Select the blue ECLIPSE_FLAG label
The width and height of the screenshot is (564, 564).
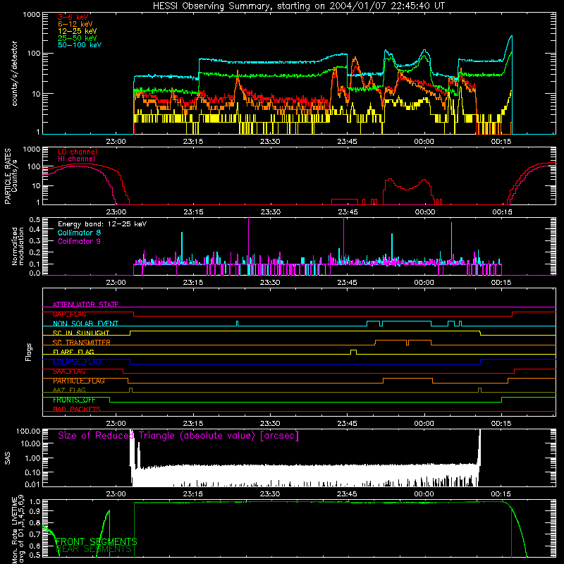pyautogui.click(x=77, y=362)
